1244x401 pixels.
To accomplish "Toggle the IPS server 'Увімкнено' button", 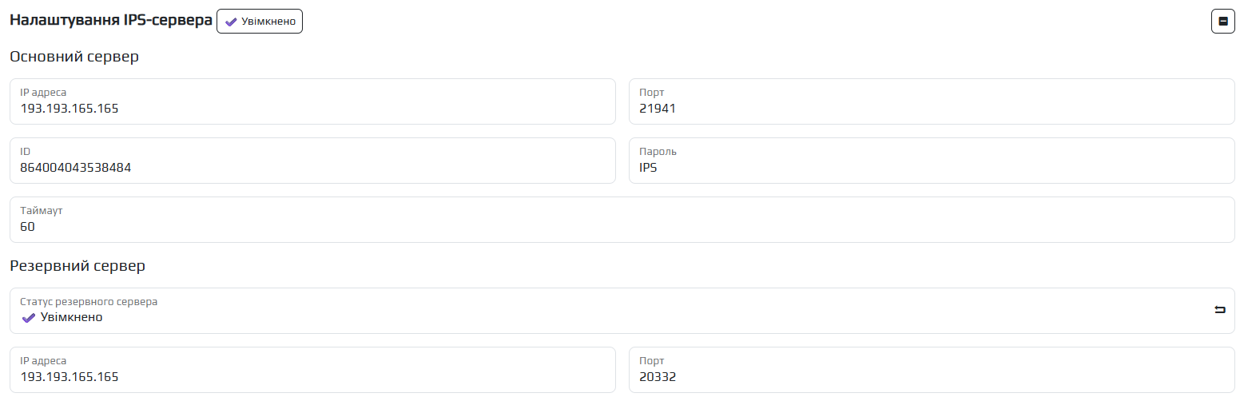I will (260, 22).
